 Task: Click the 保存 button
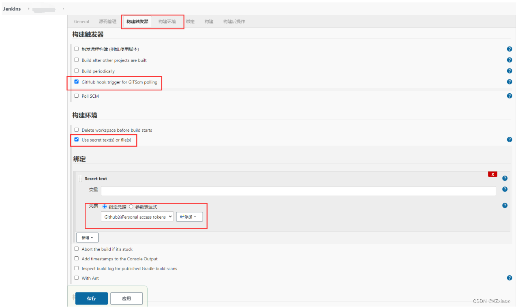coord(91,298)
